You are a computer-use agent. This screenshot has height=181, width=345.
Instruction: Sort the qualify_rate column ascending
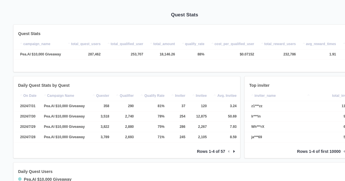tap(194, 44)
